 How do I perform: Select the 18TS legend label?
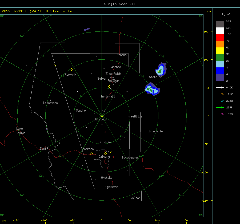point(229,114)
